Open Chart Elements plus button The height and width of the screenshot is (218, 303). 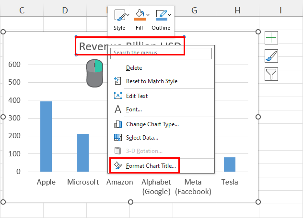point(271,38)
